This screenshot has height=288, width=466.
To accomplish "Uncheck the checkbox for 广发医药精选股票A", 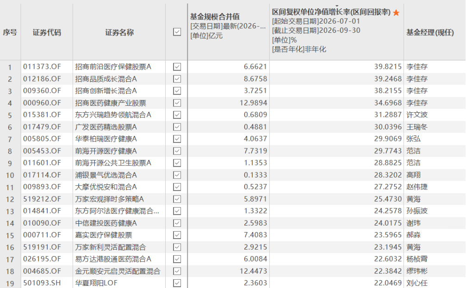I will click(177, 127).
